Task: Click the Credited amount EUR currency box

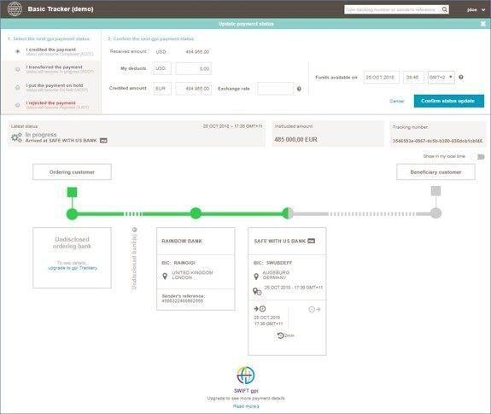Action: coord(162,89)
